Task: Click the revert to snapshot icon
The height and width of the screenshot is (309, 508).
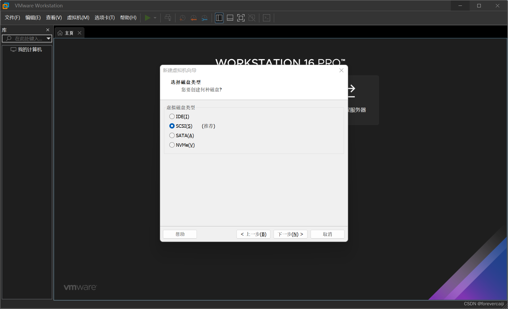Action: pyautogui.click(x=193, y=18)
